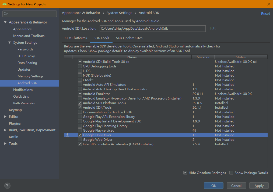Image resolution: width=273 pixels, height=192 pixels.
Task: Uncheck the Google USB Driver checkbox
Action: click(x=80, y=135)
